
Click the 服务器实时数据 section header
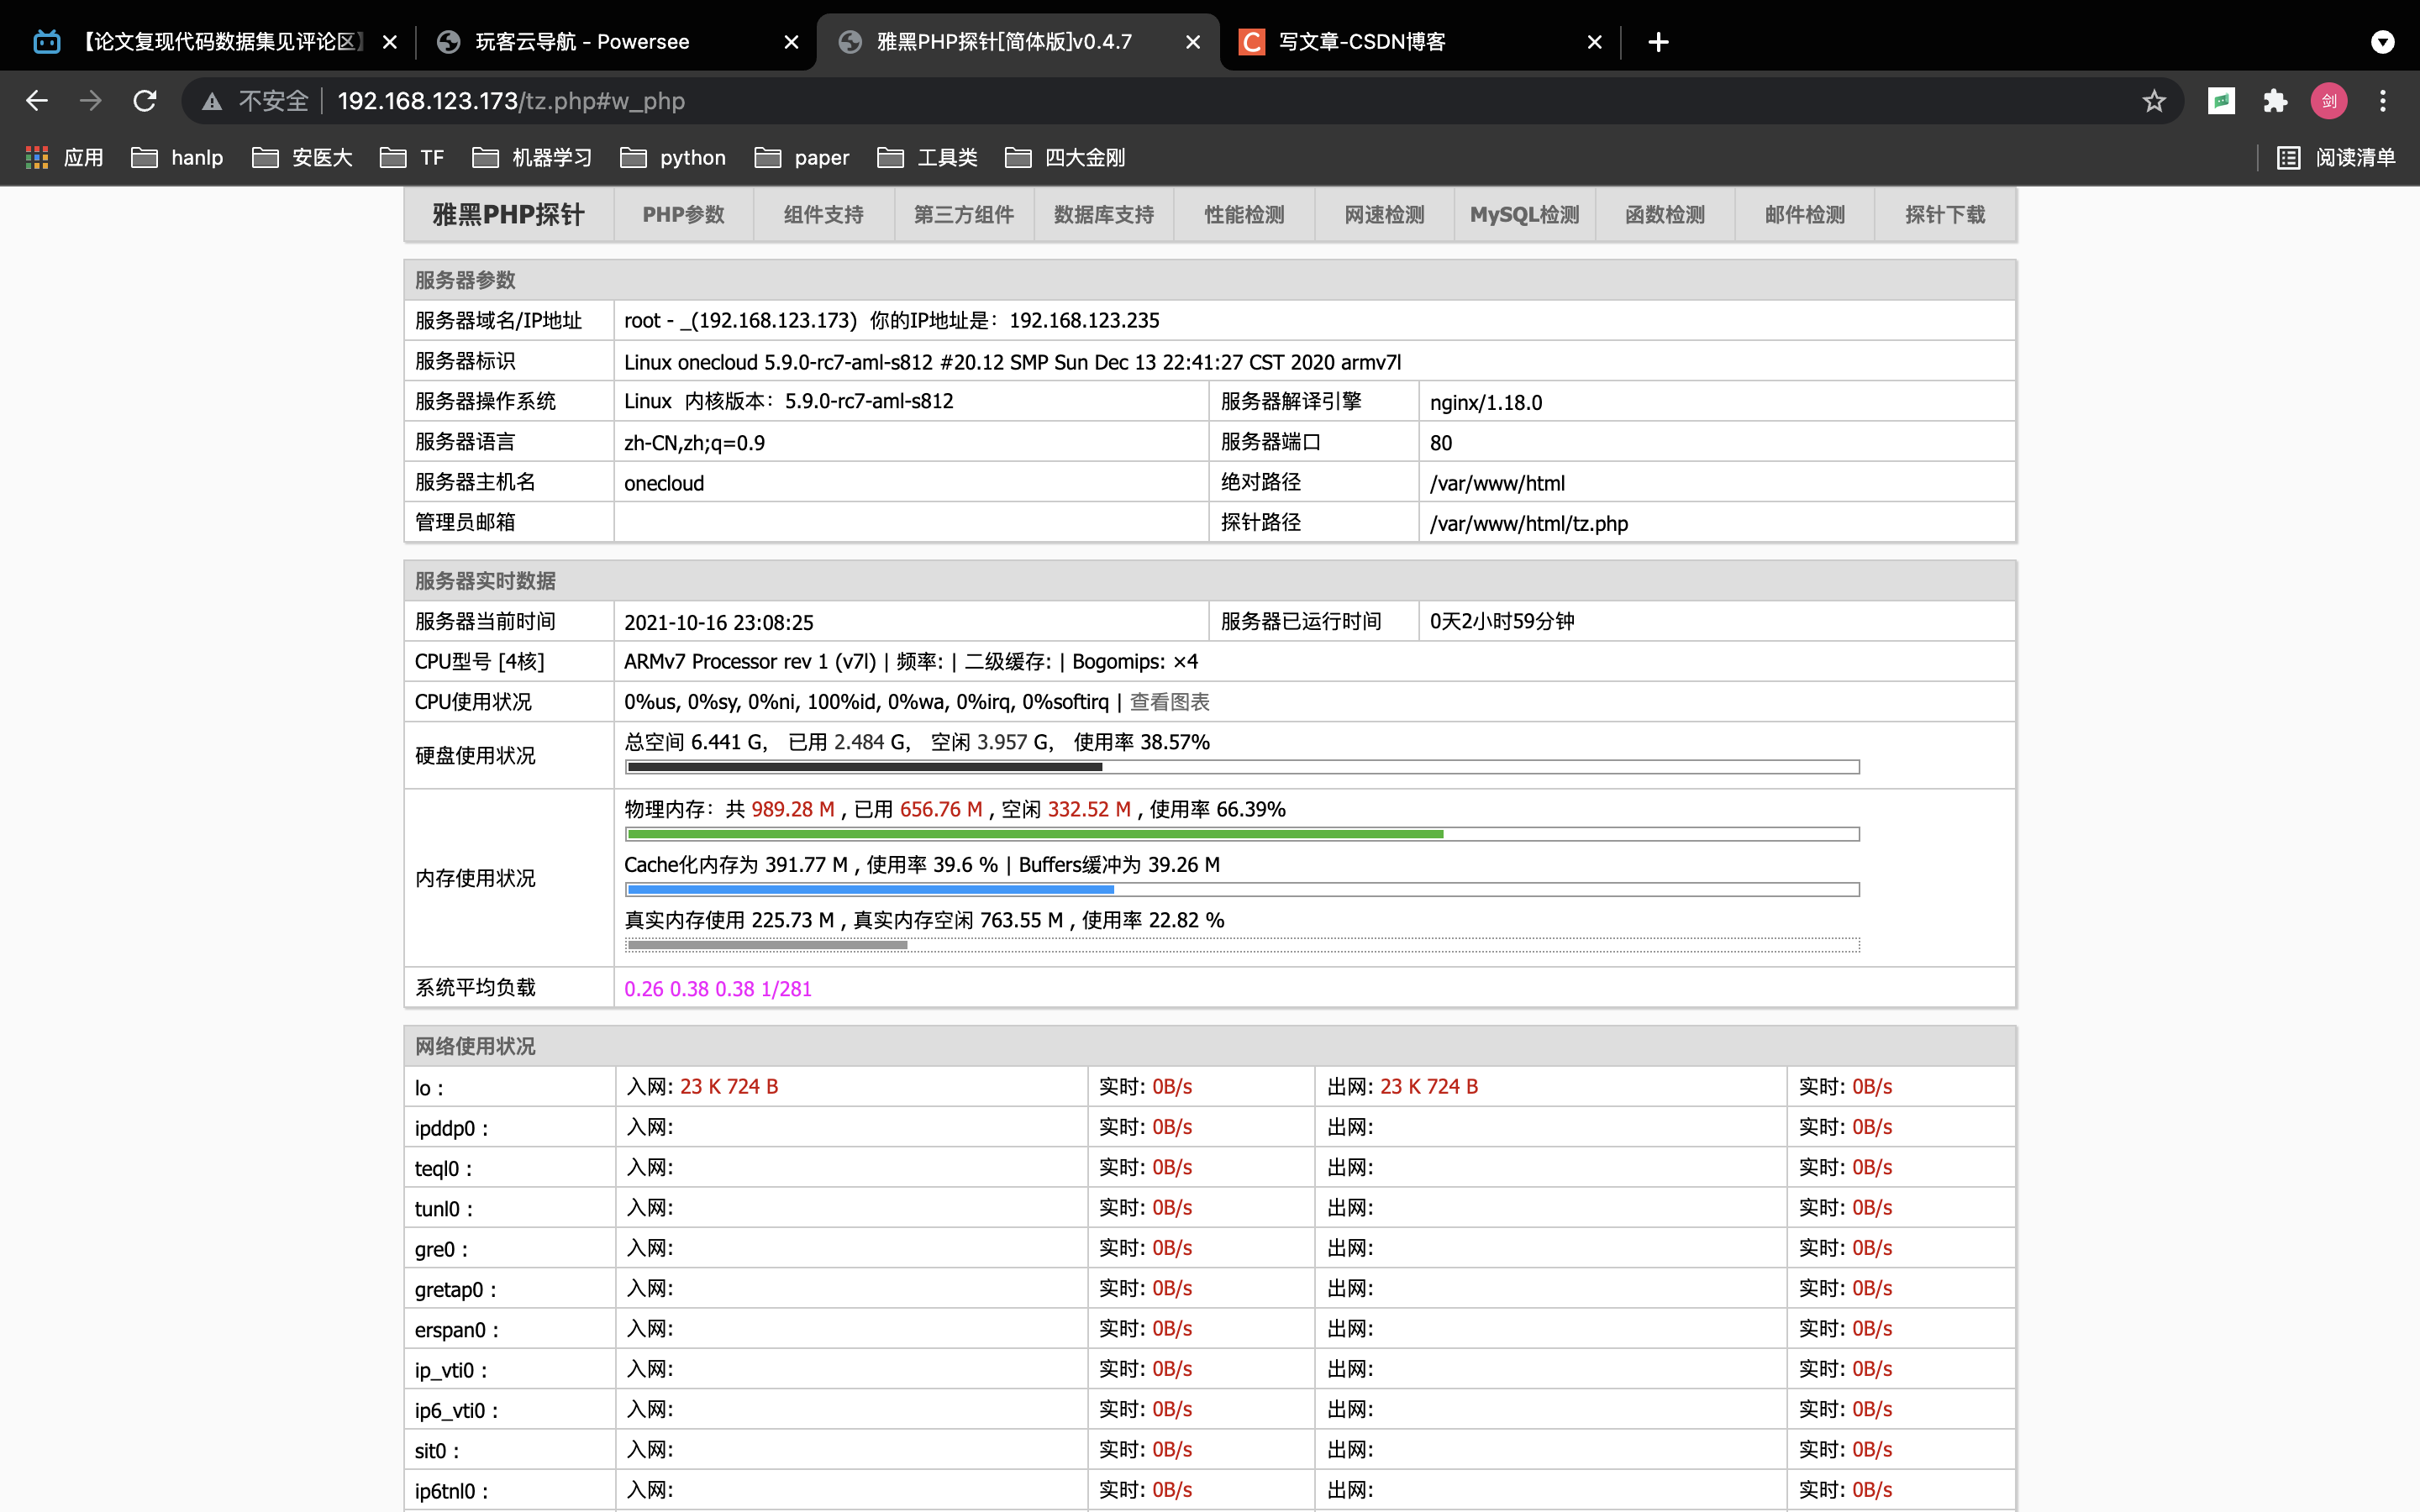click(x=485, y=581)
